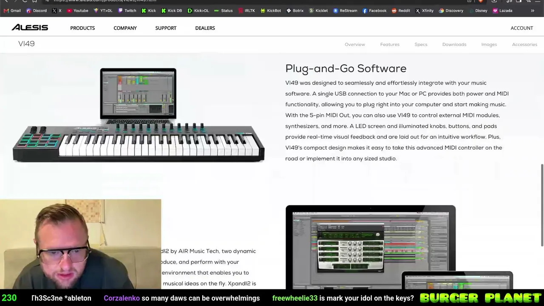The width and height of the screenshot is (544, 306).
Task: Click the Corzalenko chat message in ticker
Action: coord(181,298)
